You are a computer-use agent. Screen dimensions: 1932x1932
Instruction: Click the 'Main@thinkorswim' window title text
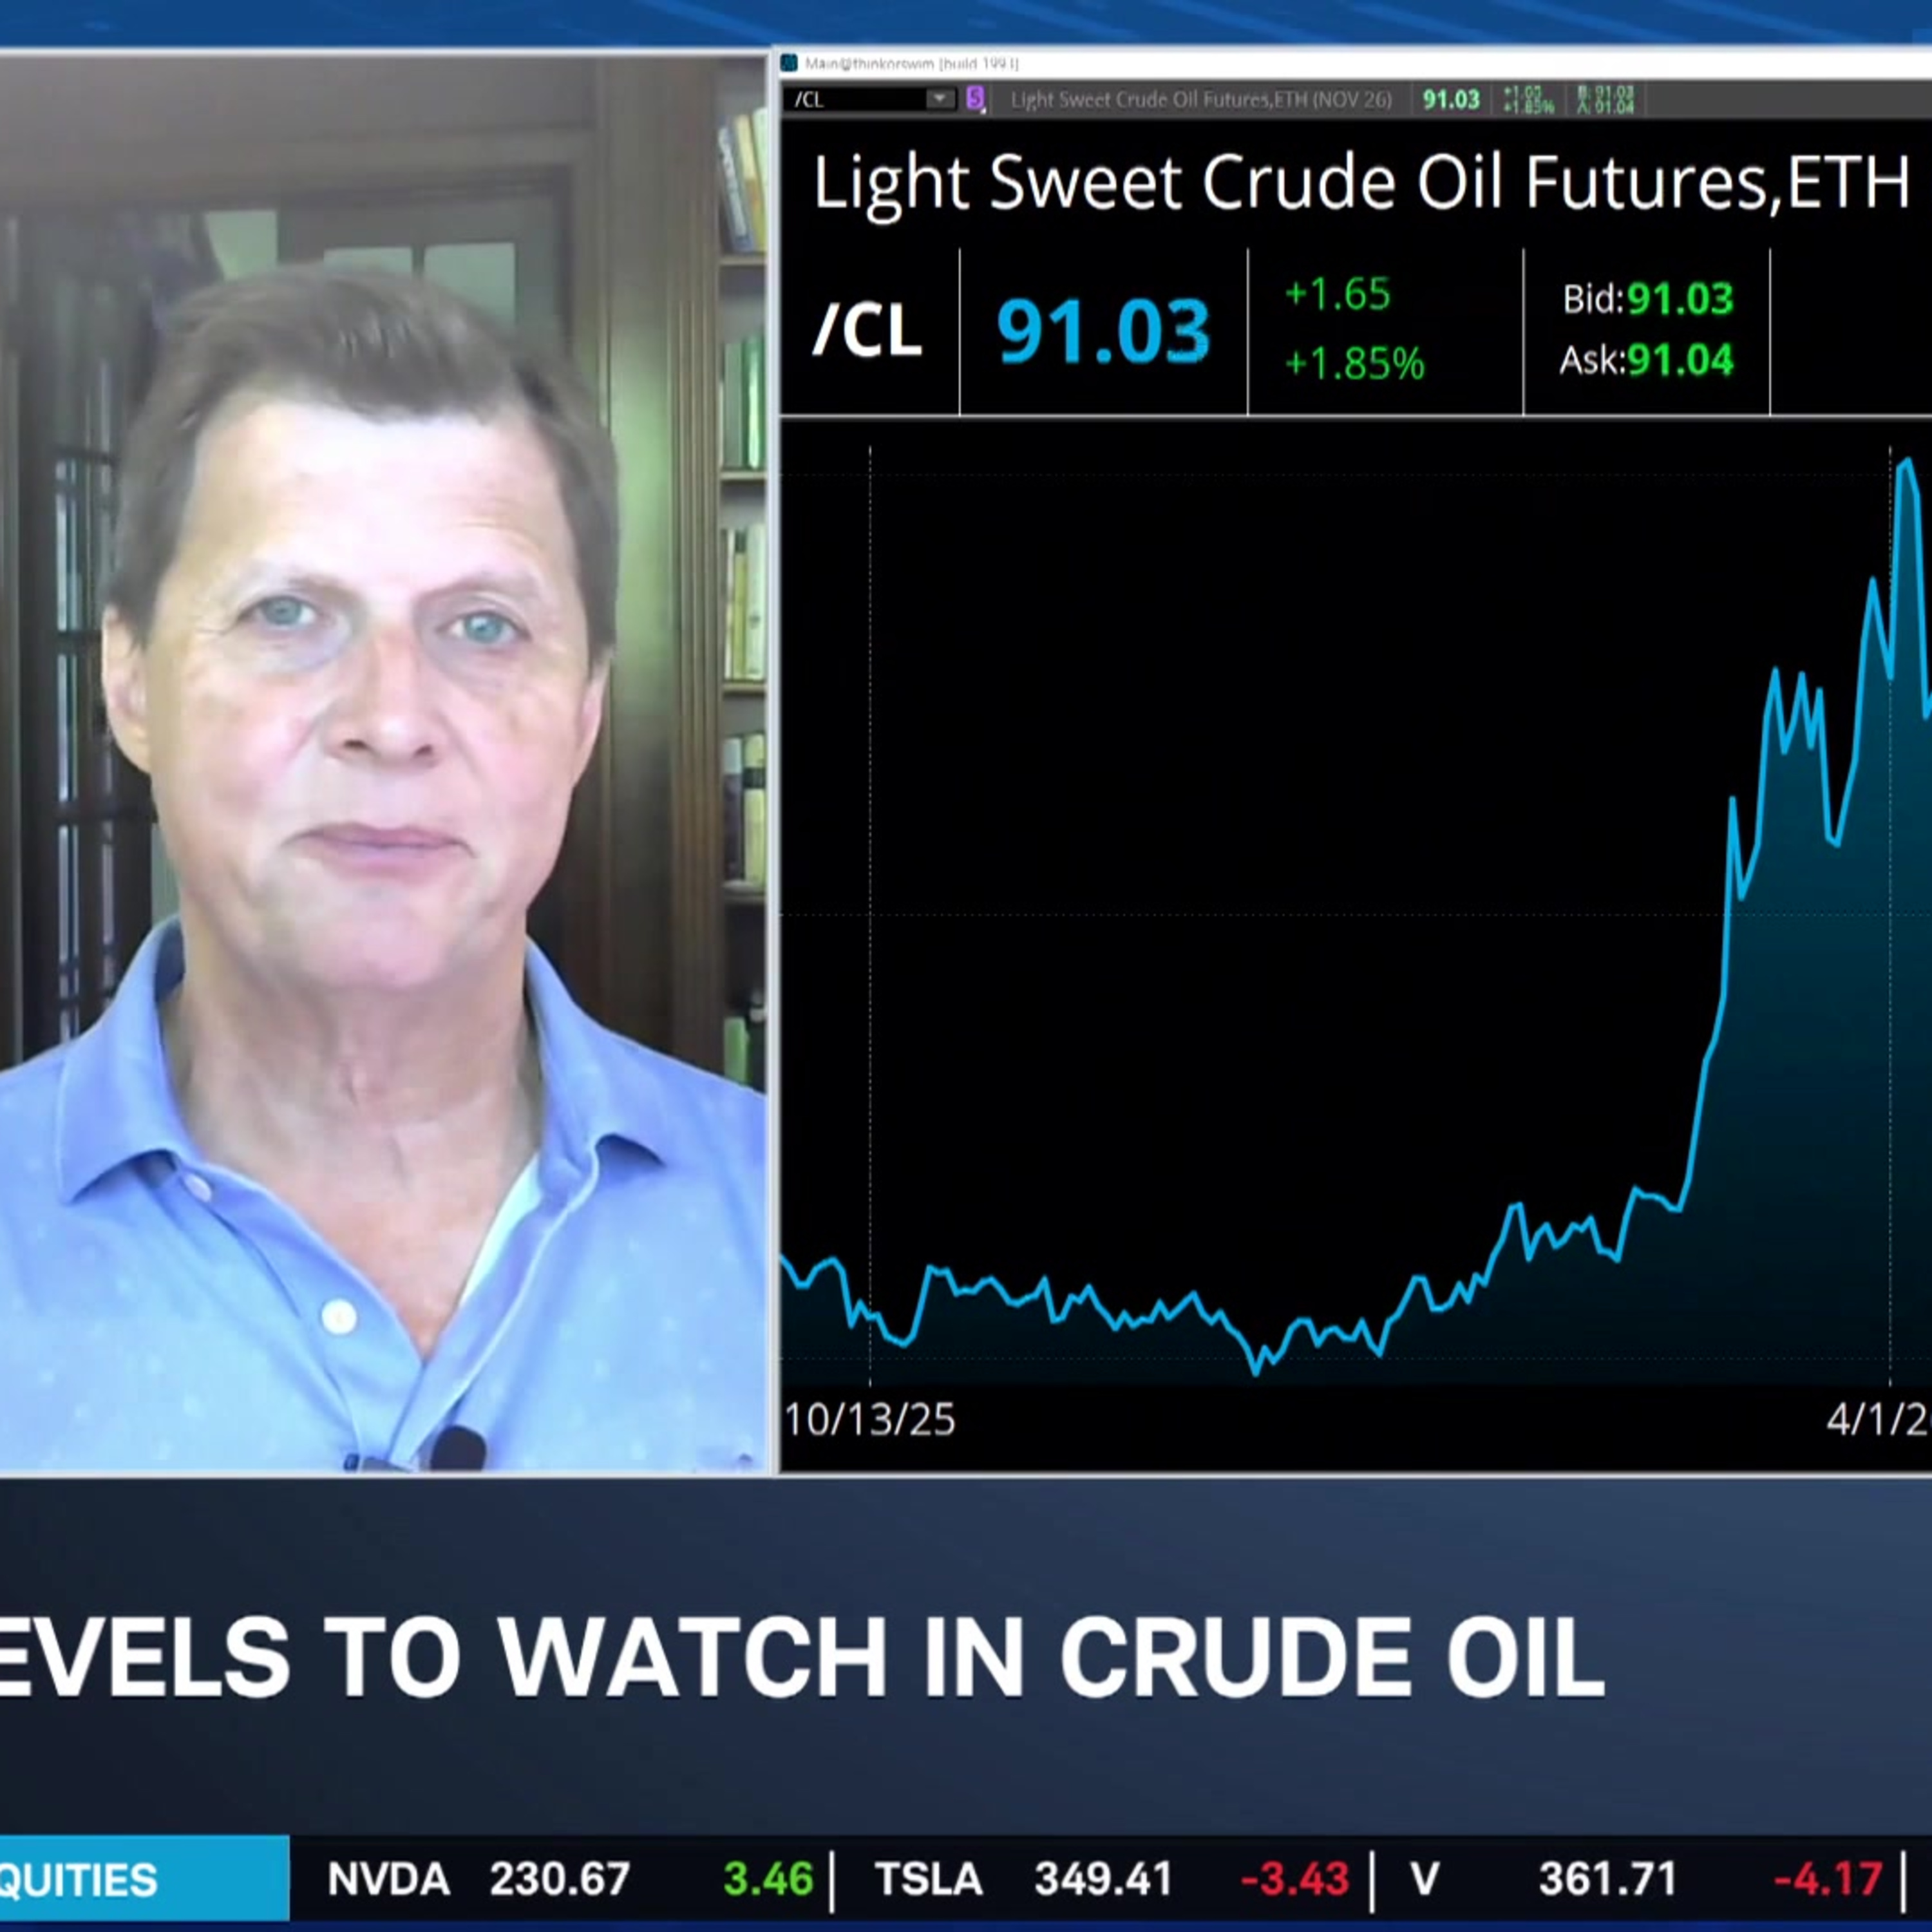(x=912, y=64)
